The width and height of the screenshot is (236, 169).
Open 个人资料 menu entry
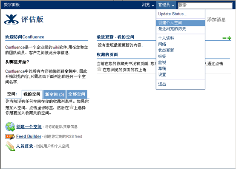(x=181, y=38)
